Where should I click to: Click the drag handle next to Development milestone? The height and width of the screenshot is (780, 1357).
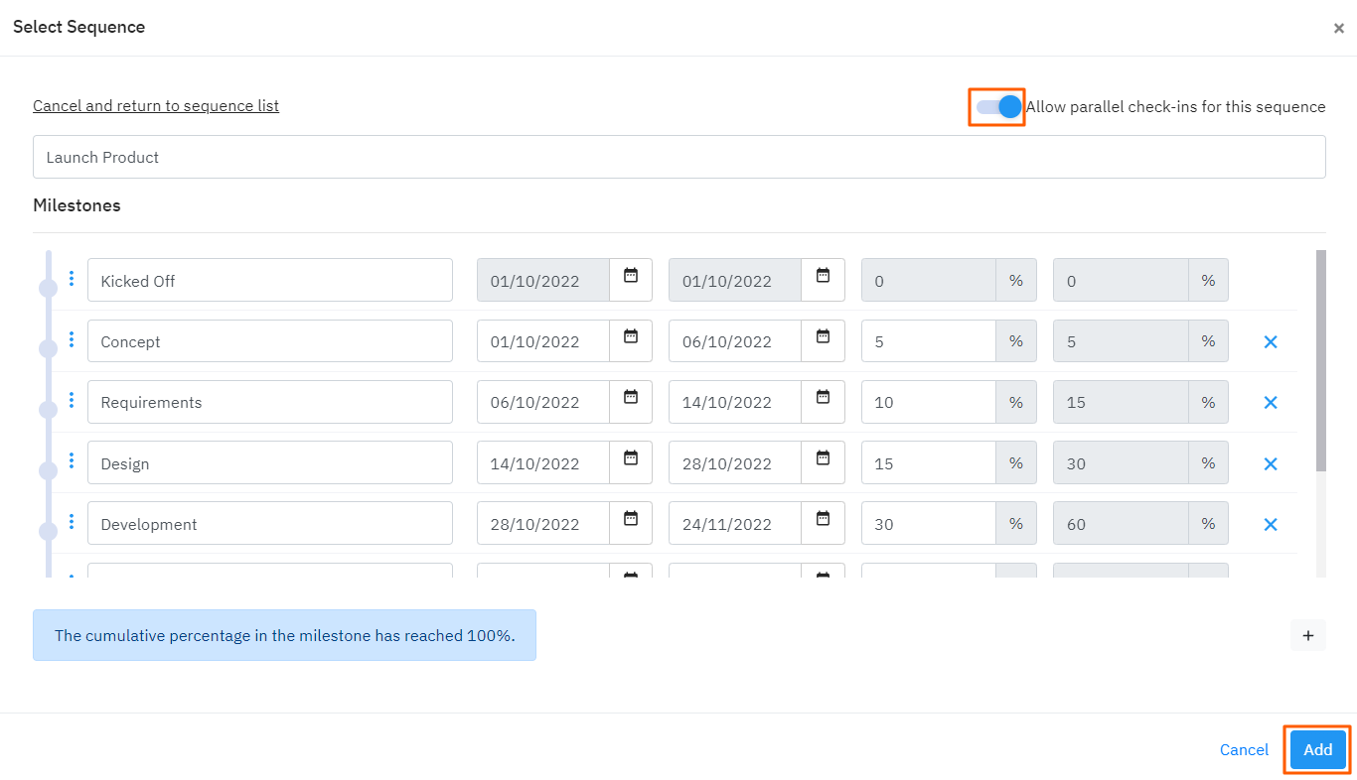coord(71,523)
